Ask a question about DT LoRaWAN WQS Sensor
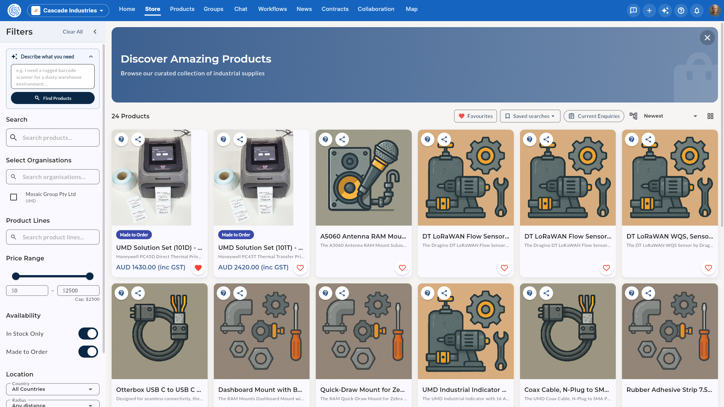Screen dimensions: 724x407 632,139
